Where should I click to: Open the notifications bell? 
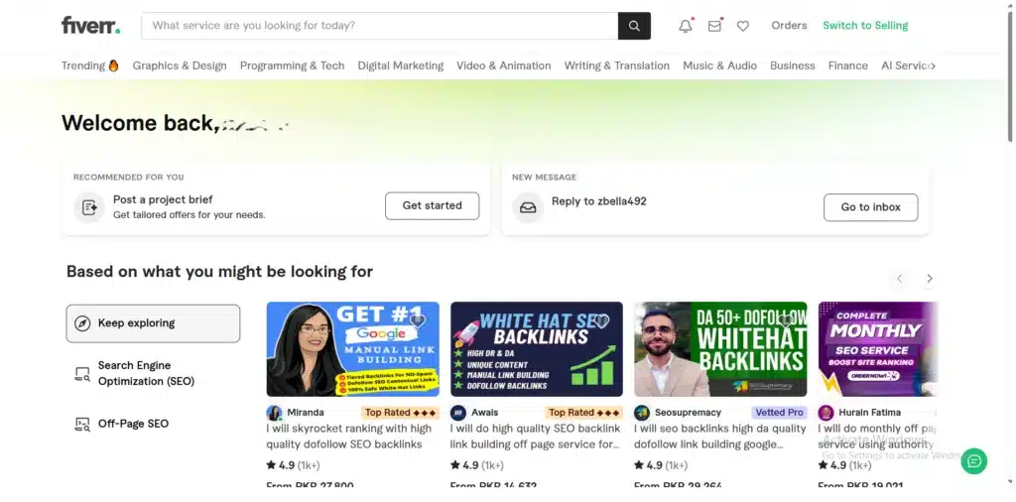coord(685,26)
